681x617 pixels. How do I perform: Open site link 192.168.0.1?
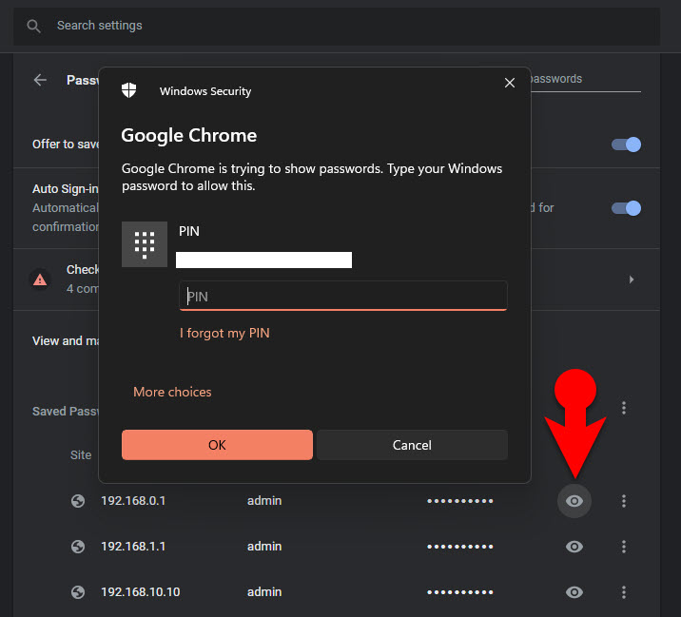point(133,501)
